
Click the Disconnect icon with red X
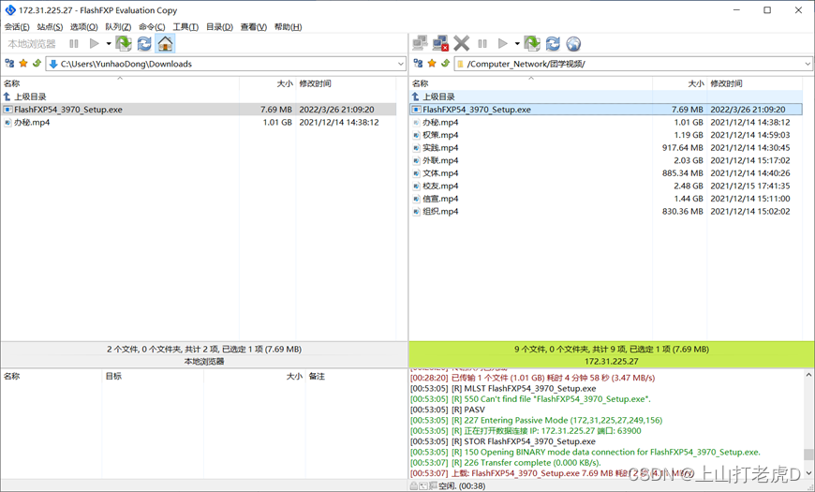440,43
